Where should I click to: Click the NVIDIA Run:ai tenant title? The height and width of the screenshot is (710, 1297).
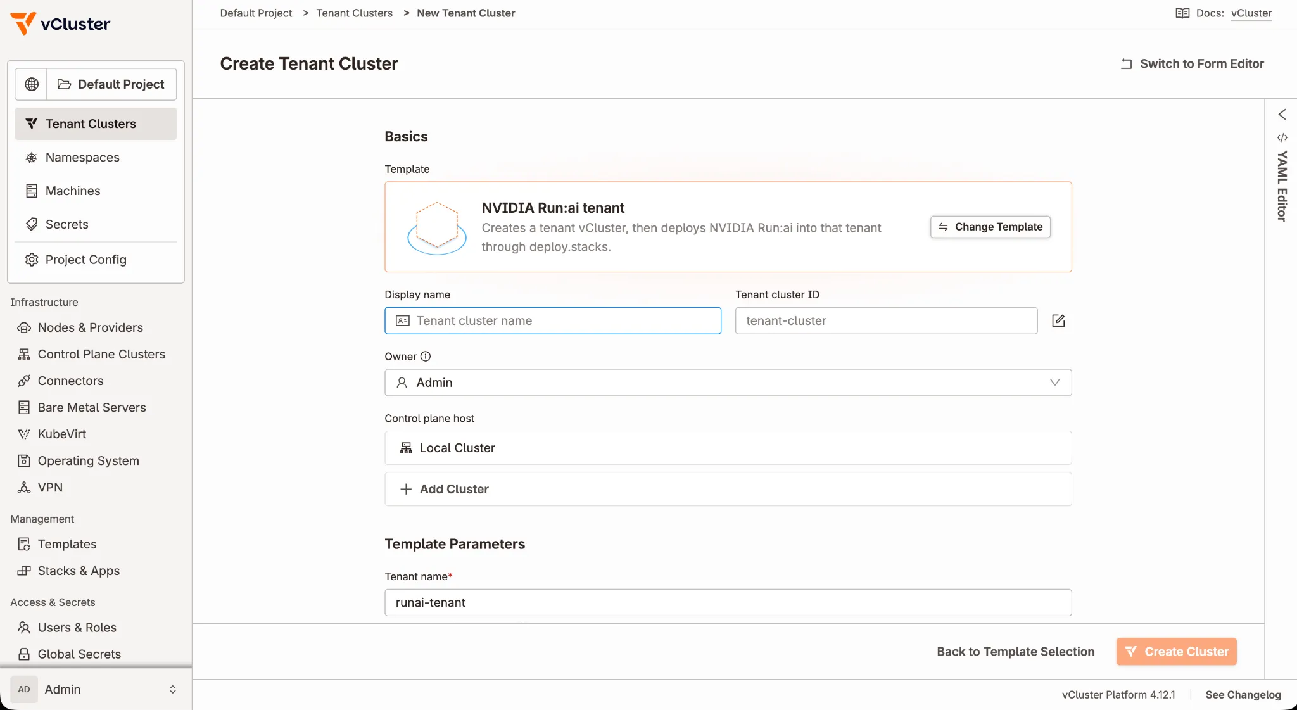[x=553, y=208]
